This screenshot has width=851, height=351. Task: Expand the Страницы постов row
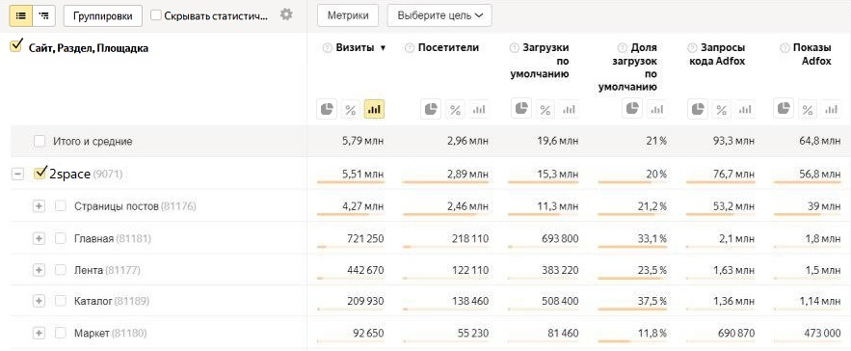pyautogui.click(x=39, y=206)
